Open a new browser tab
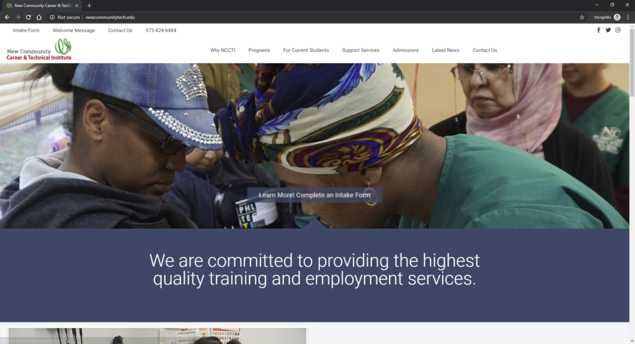 click(89, 6)
